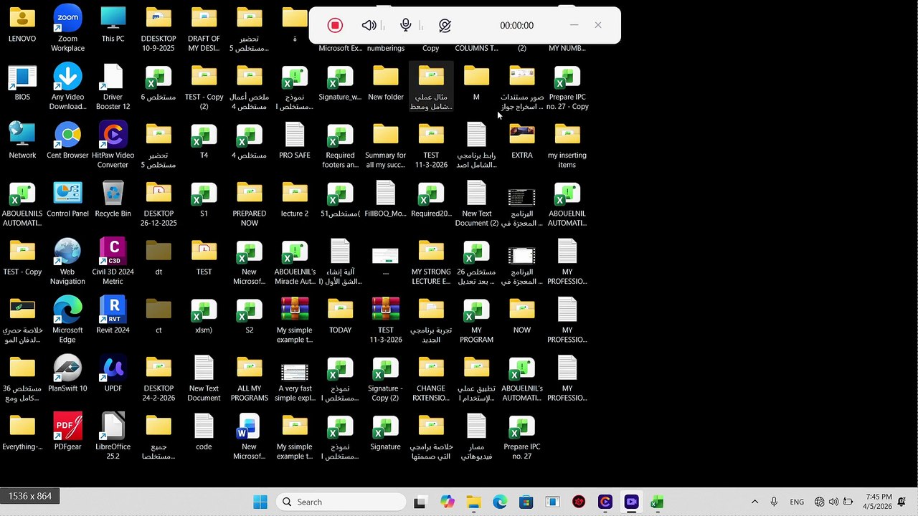The image size is (918, 516).
Task: Click the system tray microphone icon
Action: click(774, 502)
